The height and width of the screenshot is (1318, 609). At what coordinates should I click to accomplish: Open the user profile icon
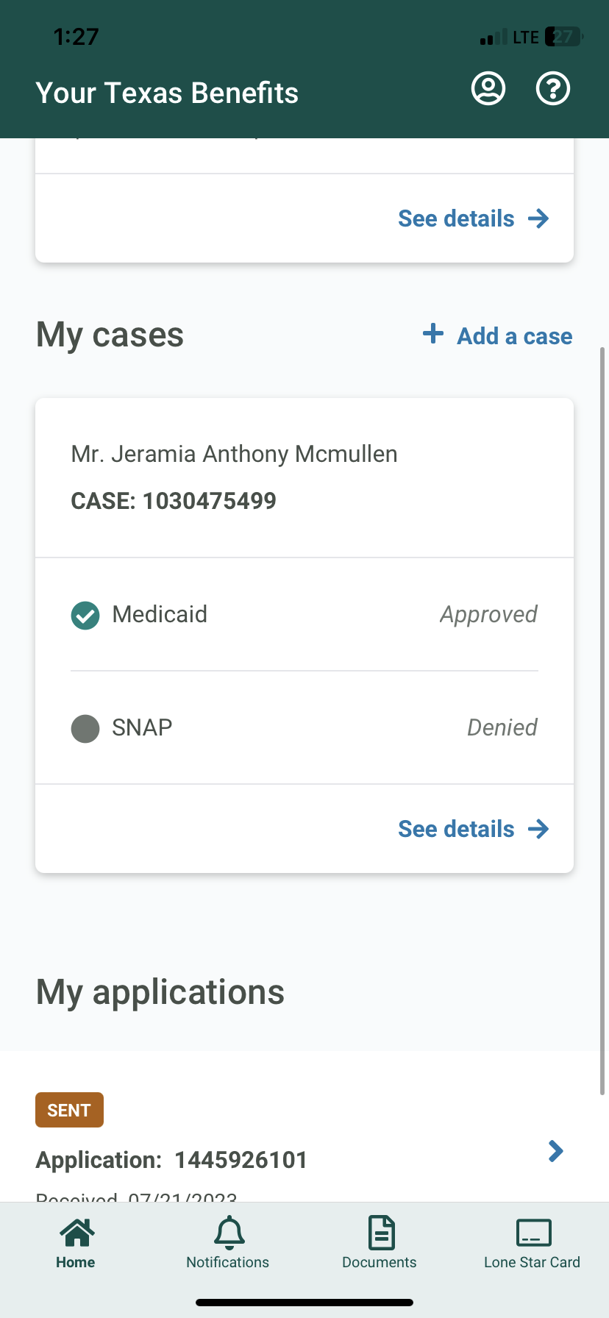pos(488,89)
